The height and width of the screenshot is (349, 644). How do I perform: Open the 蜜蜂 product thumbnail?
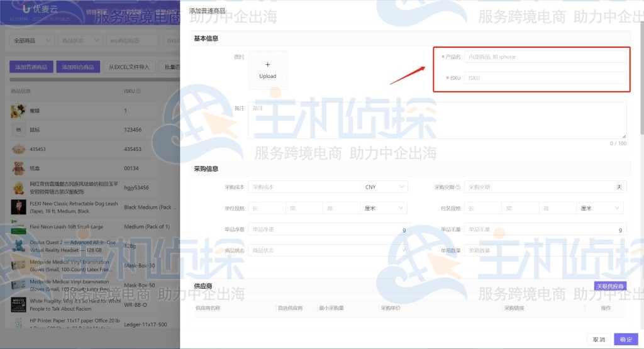point(18,111)
